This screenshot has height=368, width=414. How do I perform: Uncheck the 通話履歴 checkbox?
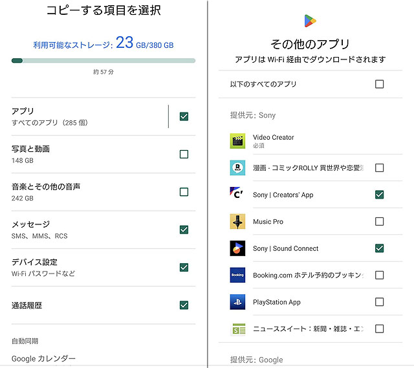tap(184, 305)
